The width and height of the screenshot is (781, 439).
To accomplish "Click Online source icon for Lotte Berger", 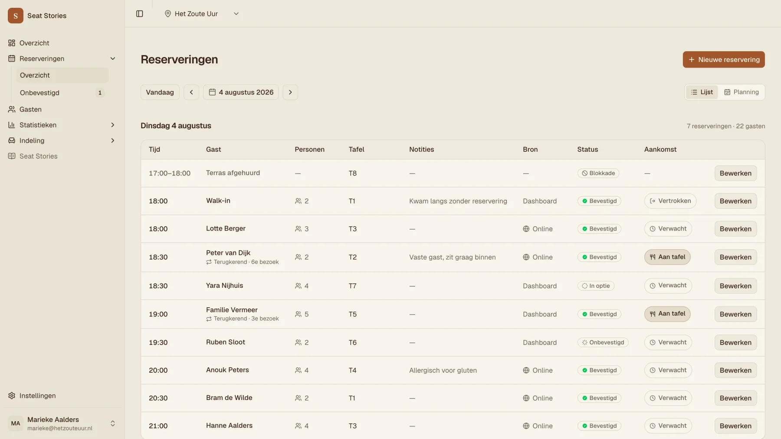I will point(526,229).
